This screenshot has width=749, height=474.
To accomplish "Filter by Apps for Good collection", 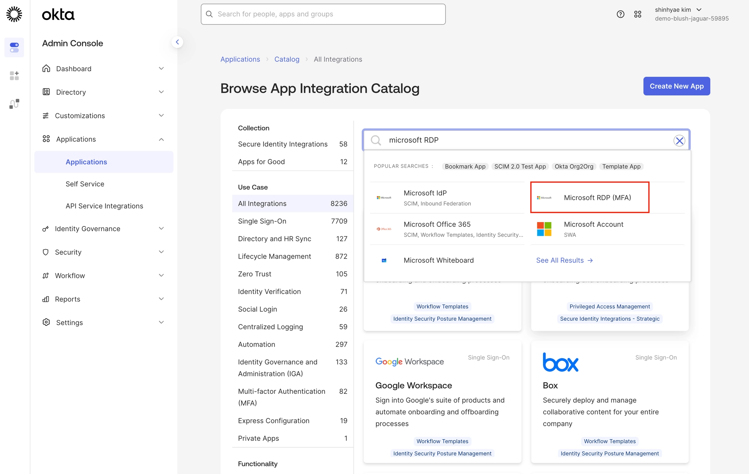I will pyautogui.click(x=293, y=162).
